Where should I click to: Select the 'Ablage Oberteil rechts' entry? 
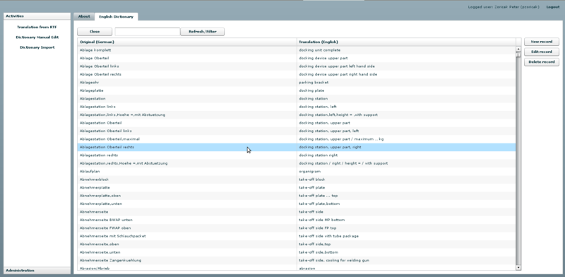[297, 74]
